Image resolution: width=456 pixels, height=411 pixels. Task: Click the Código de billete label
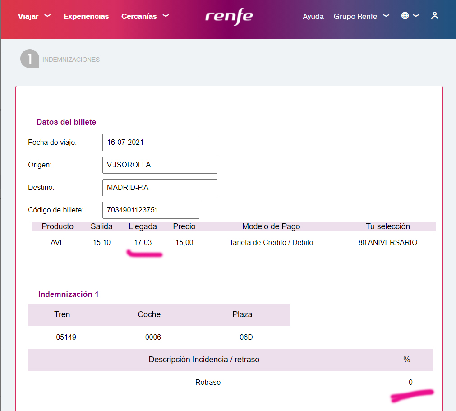click(55, 210)
